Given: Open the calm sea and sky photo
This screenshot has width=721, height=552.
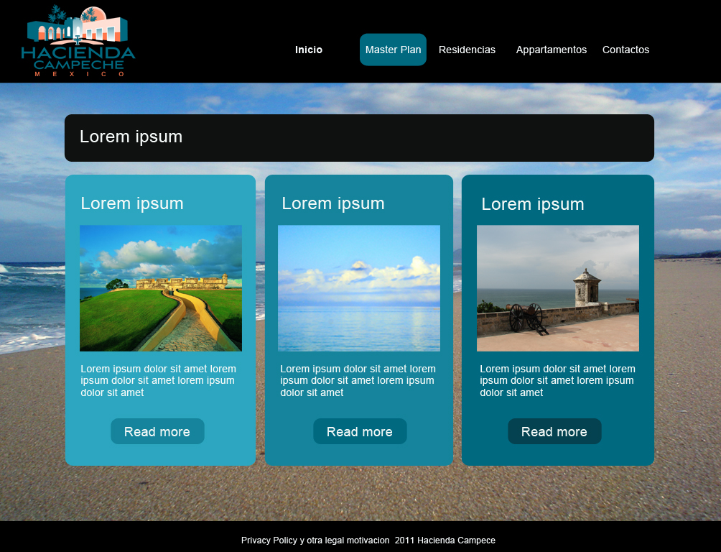Looking at the screenshot, I should (359, 288).
